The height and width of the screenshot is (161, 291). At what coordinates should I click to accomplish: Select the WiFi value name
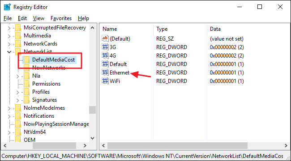(115, 81)
